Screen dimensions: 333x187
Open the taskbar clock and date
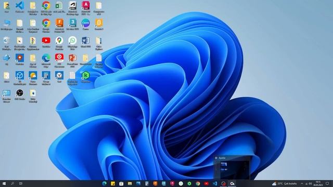(318, 183)
